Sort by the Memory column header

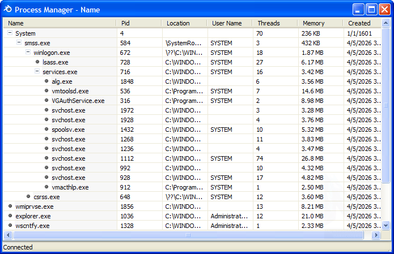[x=320, y=23]
